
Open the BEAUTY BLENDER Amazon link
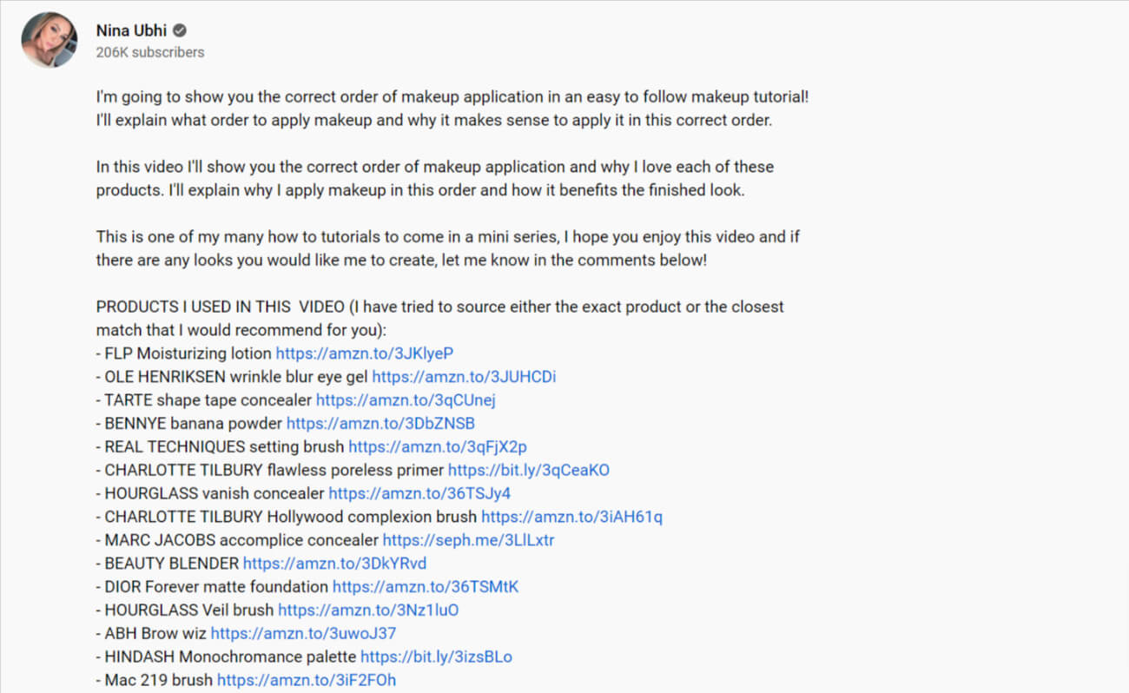pyautogui.click(x=334, y=564)
